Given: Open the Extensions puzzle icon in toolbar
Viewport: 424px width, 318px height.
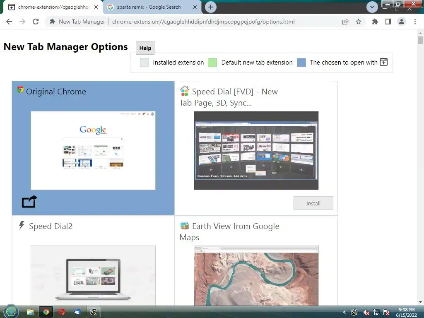Looking at the screenshot, I should (375, 22).
